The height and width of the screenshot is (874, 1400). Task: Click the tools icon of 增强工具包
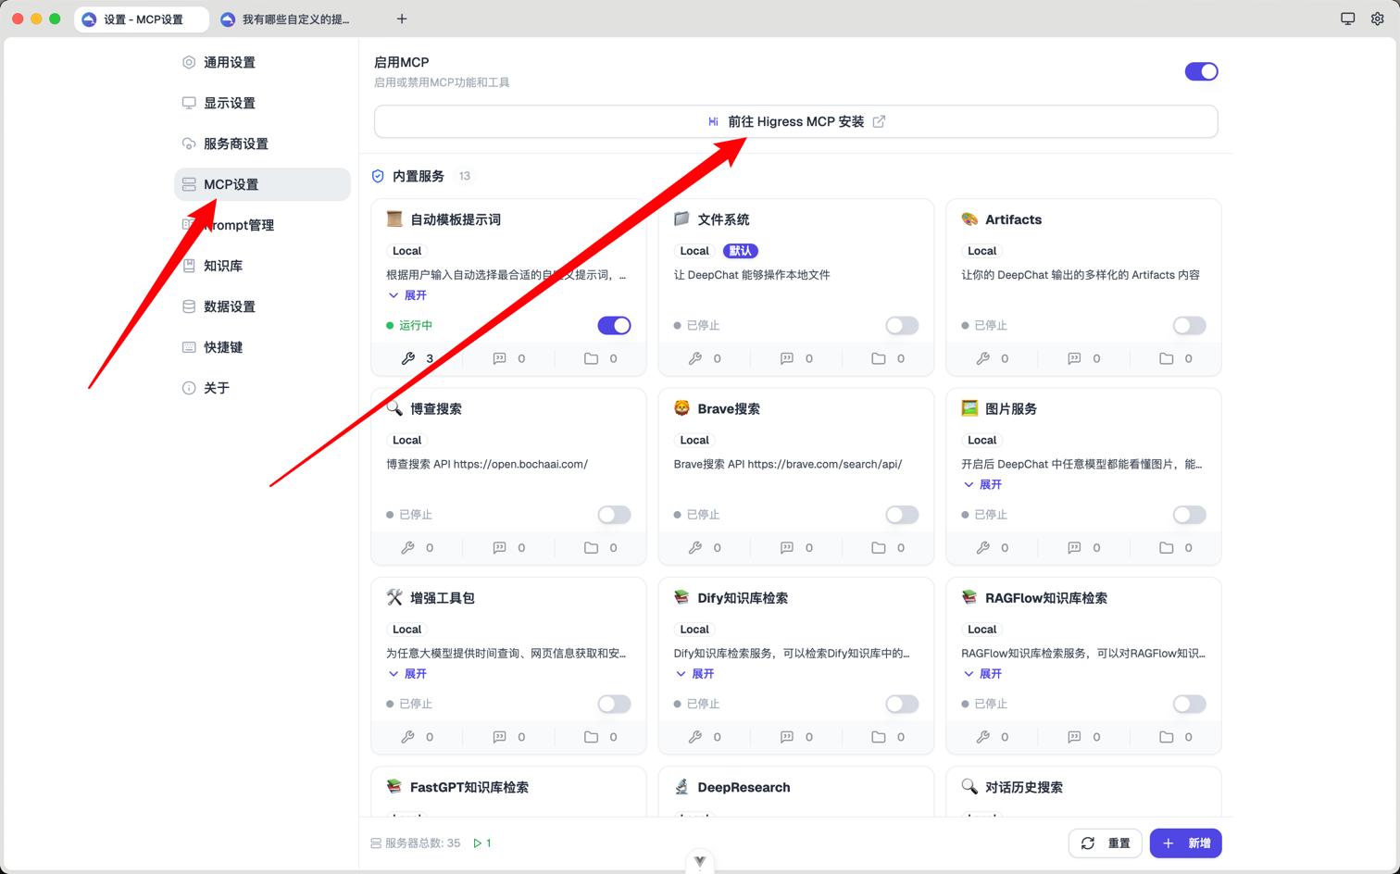pyautogui.click(x=394, y=597)
